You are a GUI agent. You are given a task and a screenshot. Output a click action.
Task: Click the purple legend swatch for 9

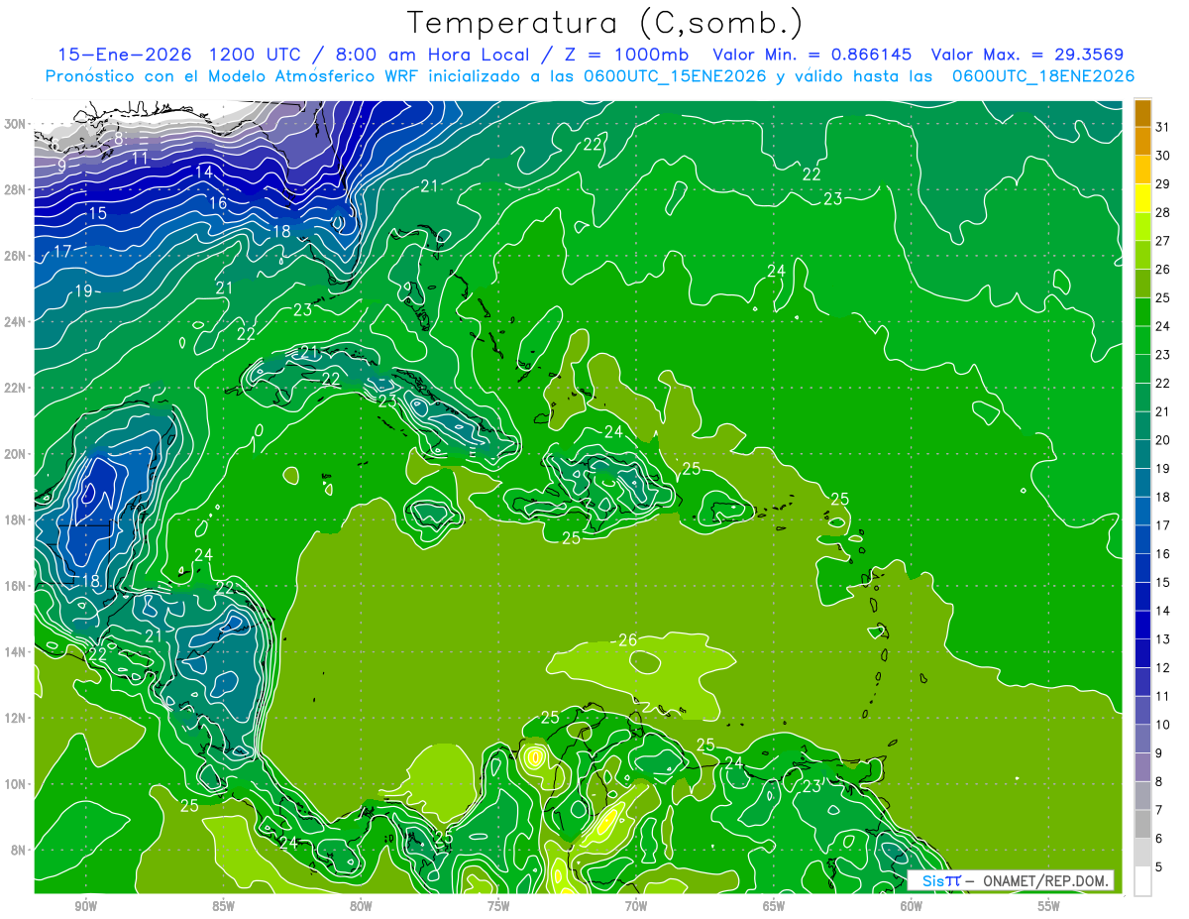coord(1142,739)
